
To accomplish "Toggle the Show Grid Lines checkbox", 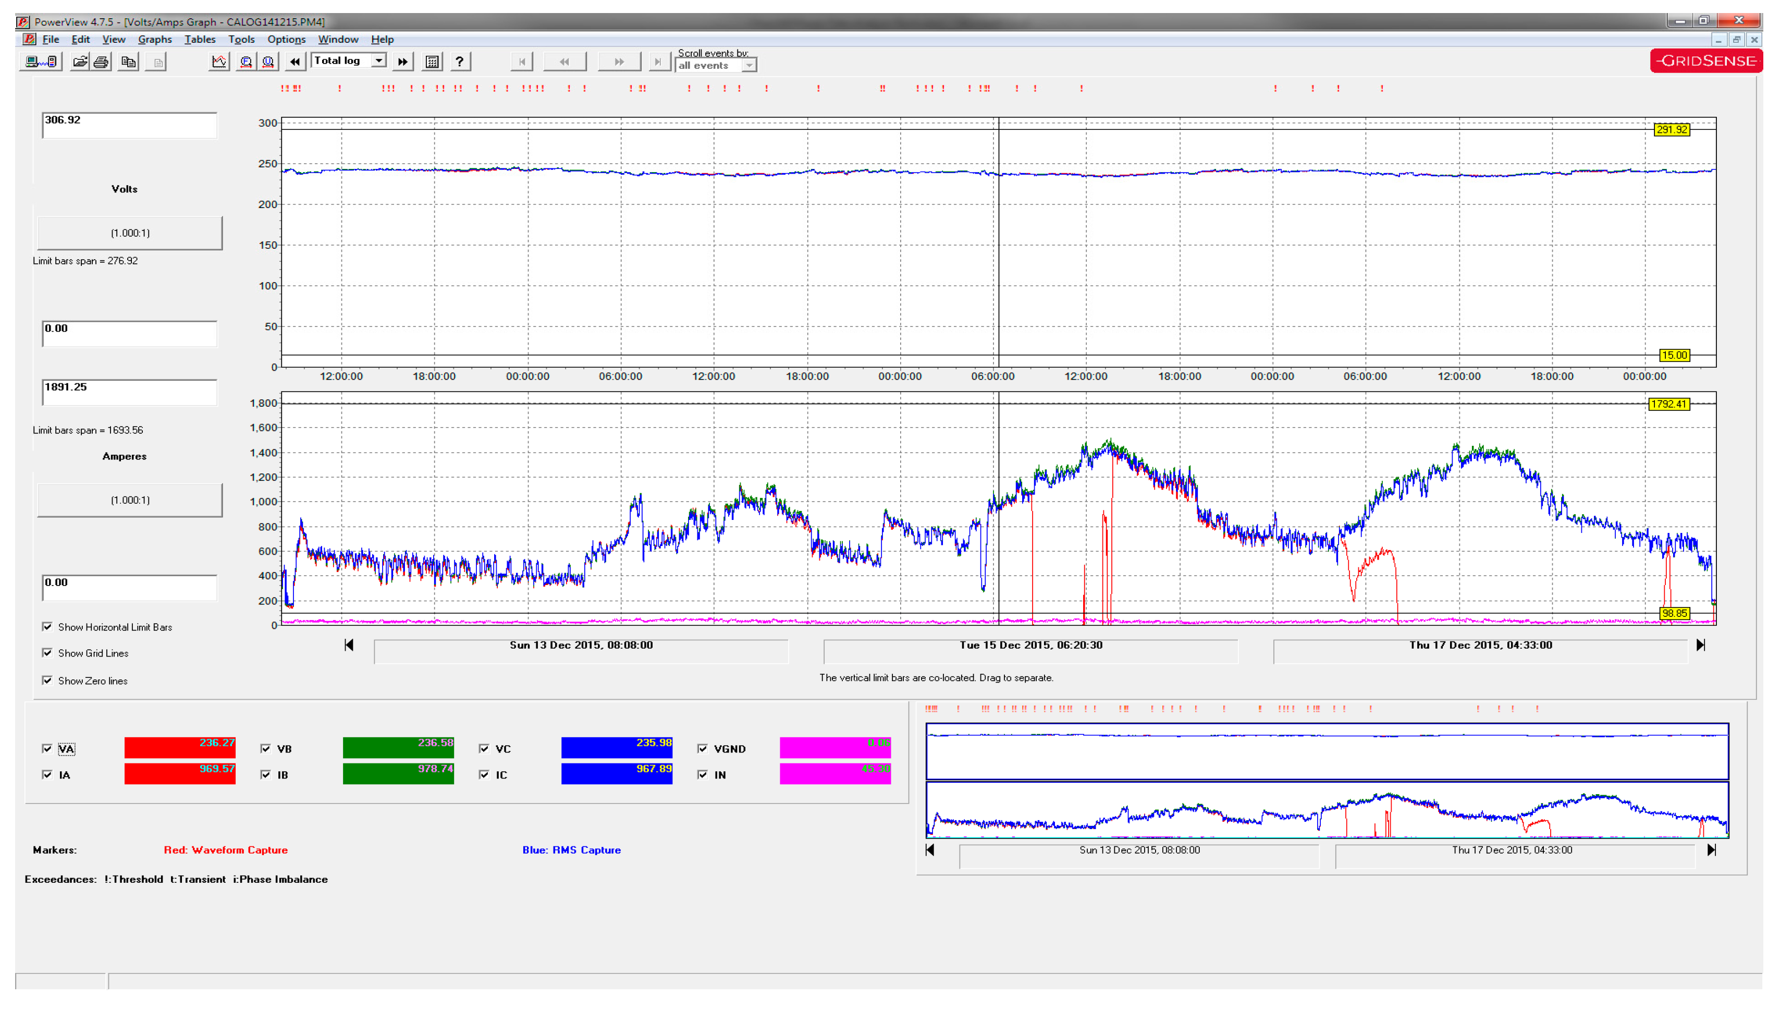I will [47, 653].
